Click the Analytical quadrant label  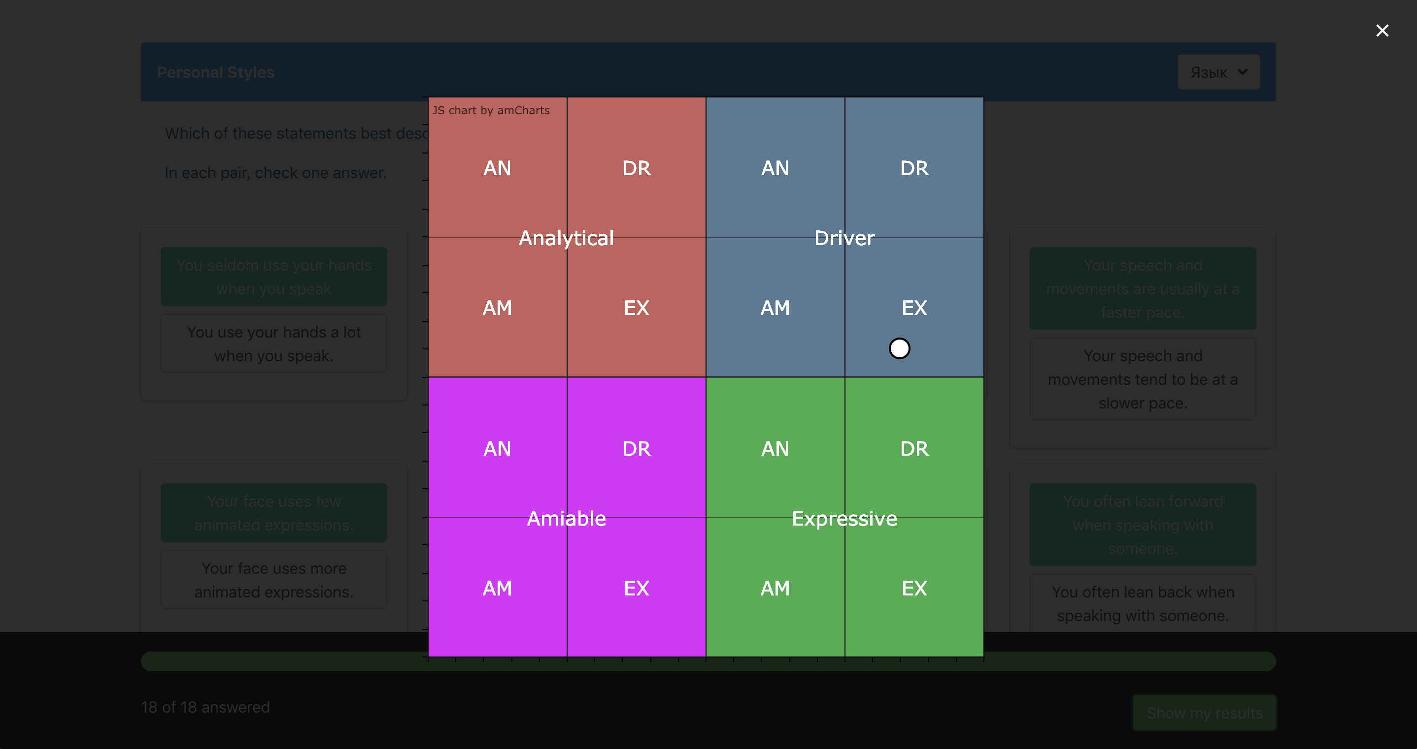[x=566, y=238]
